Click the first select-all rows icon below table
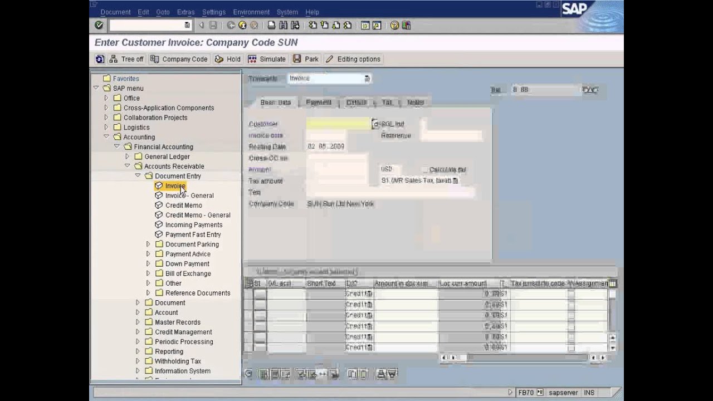 [264, 374]
